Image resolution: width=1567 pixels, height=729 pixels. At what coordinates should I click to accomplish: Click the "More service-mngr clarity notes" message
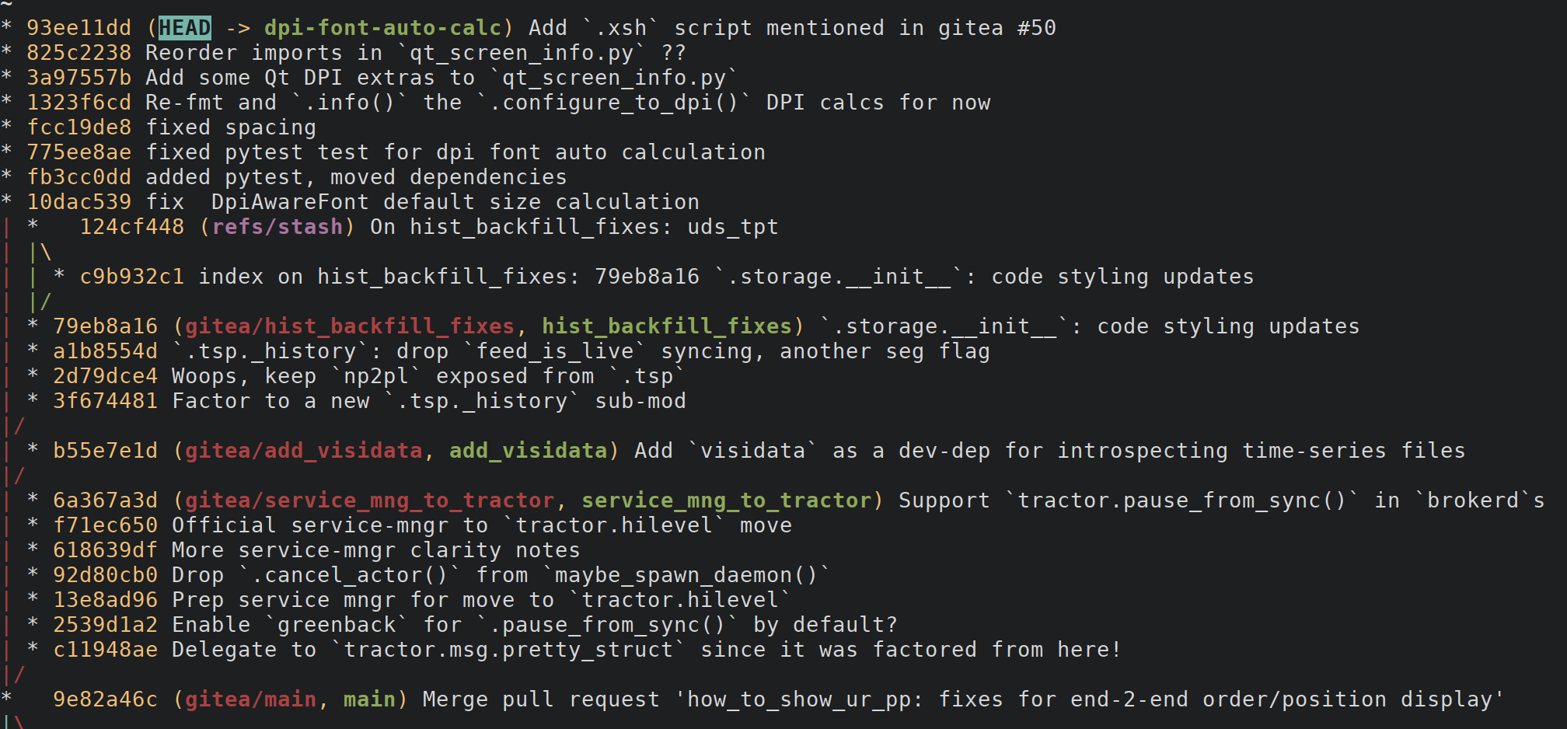click(x=375, y=550)
